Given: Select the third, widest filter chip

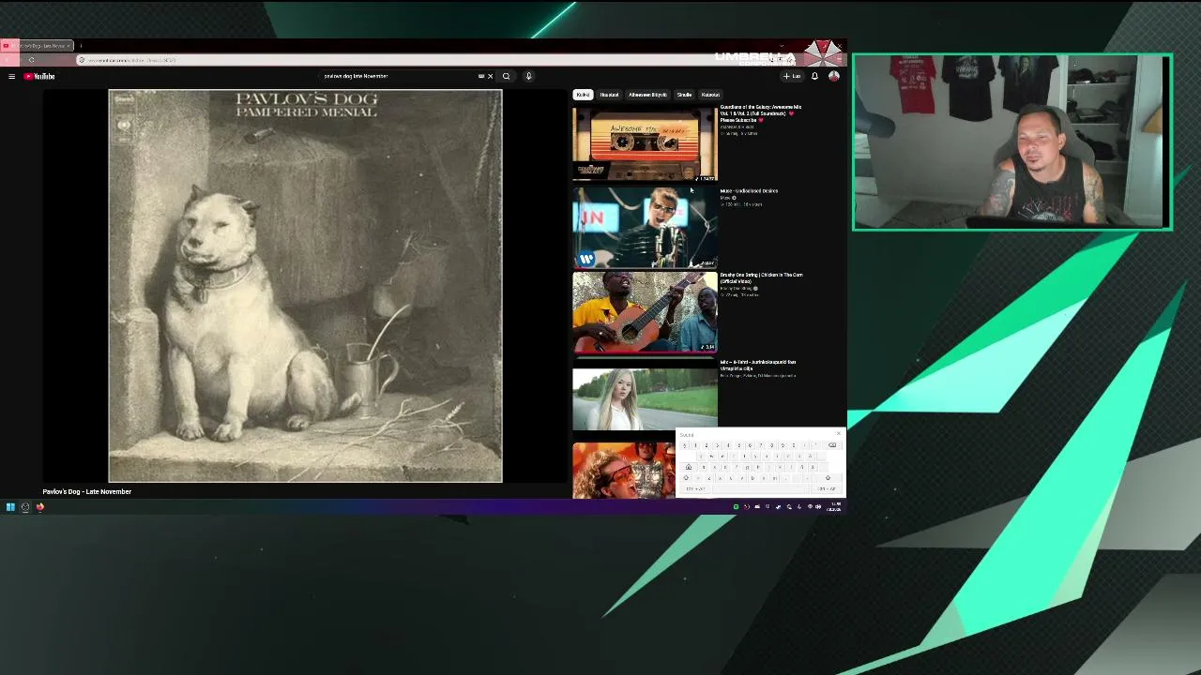Looking at the screenshot, I should coord(647,95).
